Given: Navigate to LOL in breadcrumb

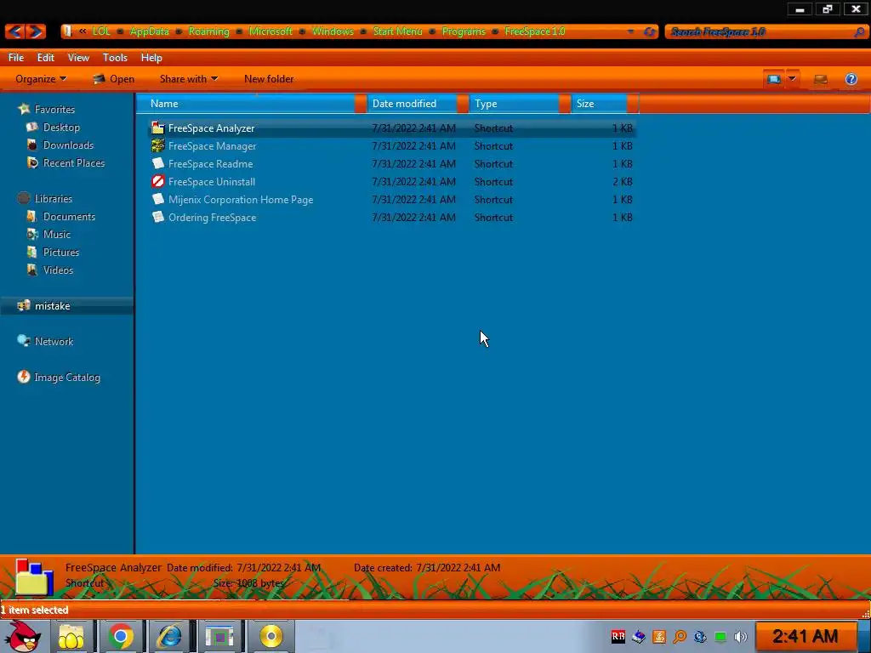Looking at the screenshot, I should click(101, 31).
